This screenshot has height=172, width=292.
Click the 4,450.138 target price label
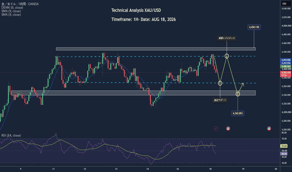point(254,27)
